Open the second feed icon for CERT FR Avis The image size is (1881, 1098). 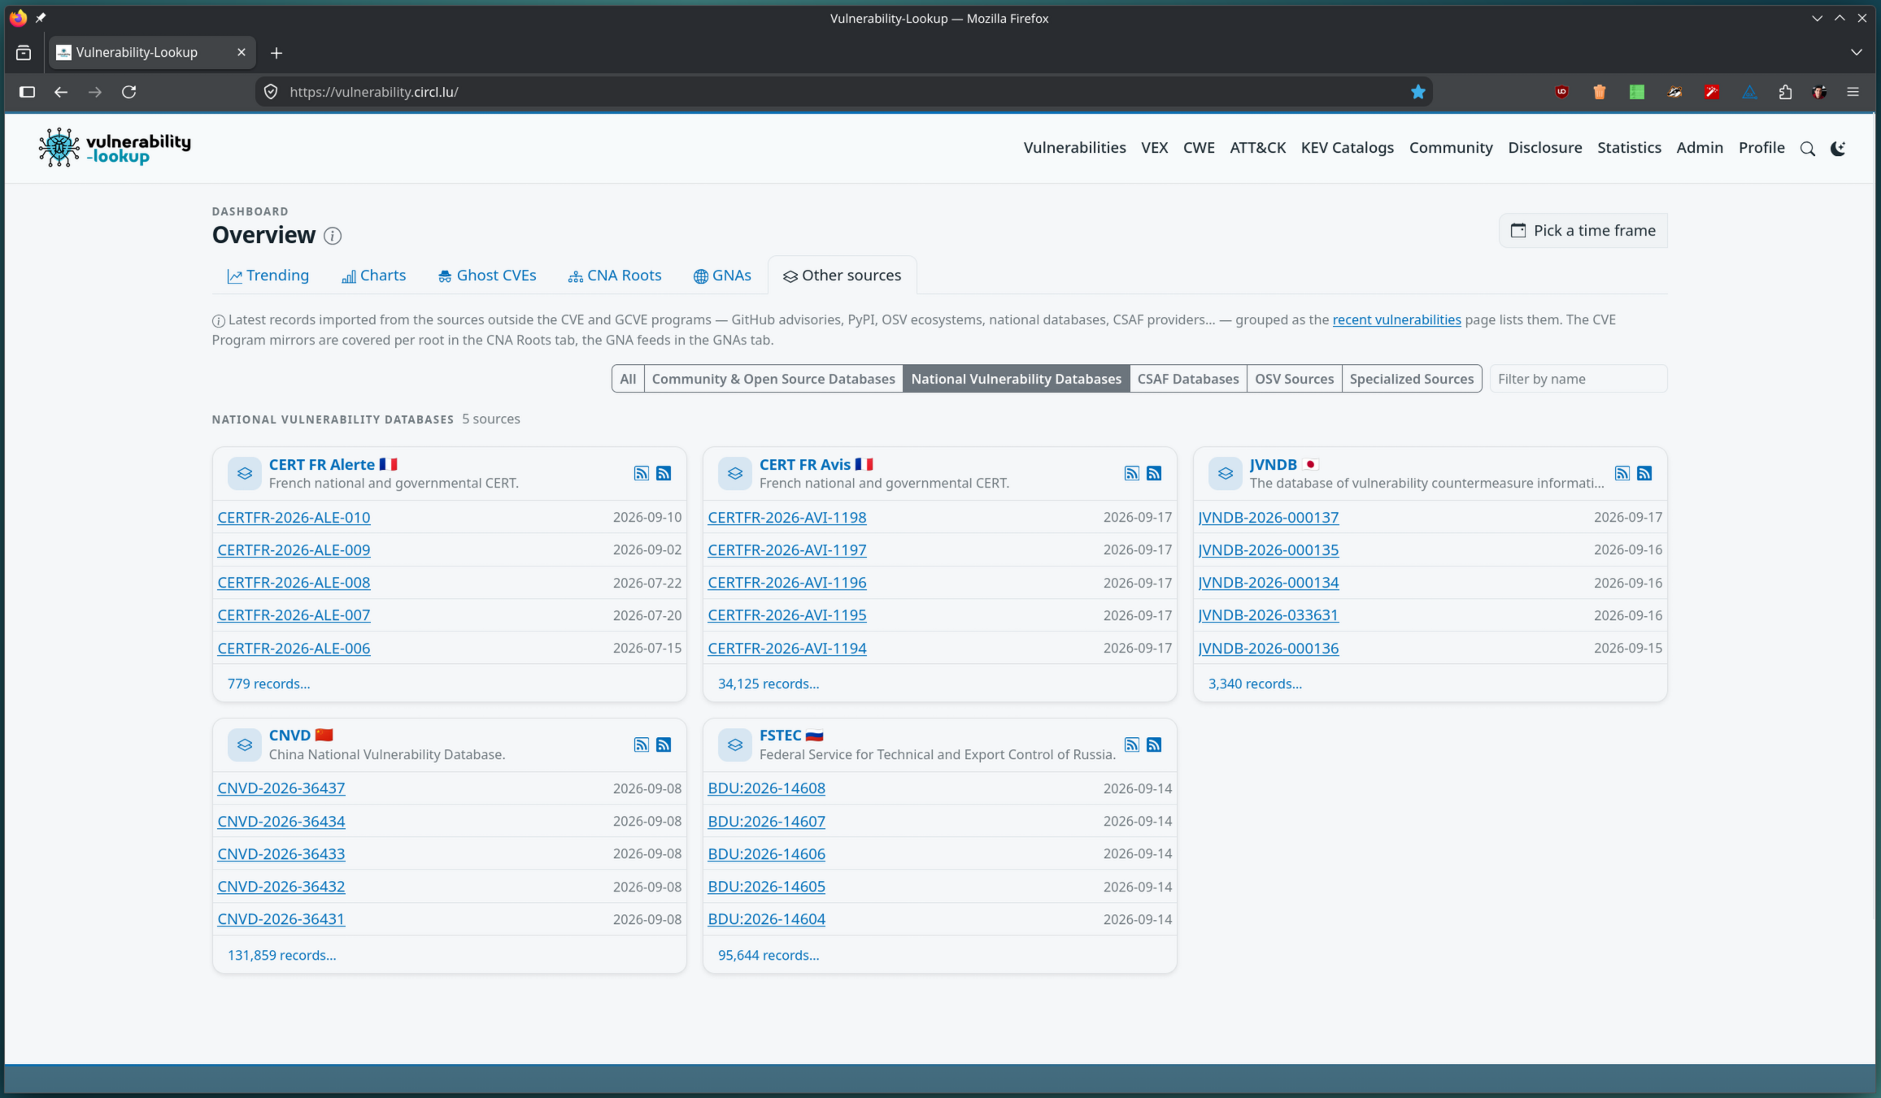pos(1154,474)
